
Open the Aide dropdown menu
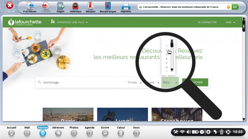[230, 22]
